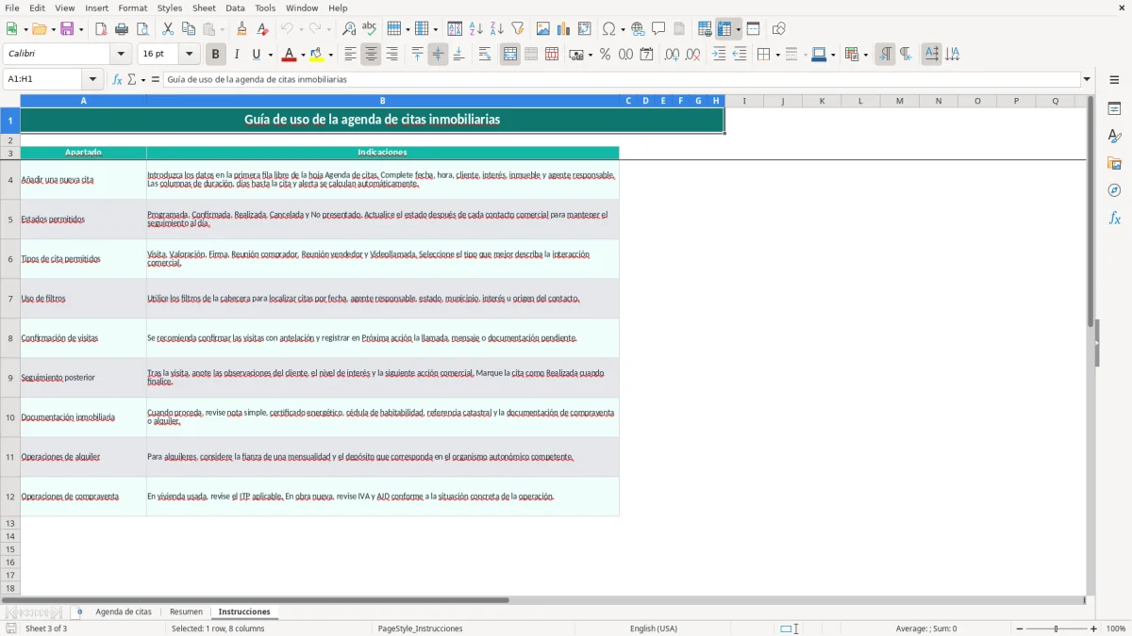
Task: Open the Format menu
Action: [x=132, y=8]
